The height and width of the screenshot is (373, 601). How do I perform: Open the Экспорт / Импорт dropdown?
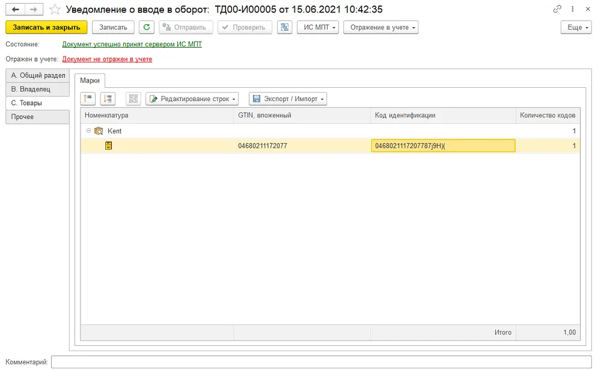tap(288, 99)
